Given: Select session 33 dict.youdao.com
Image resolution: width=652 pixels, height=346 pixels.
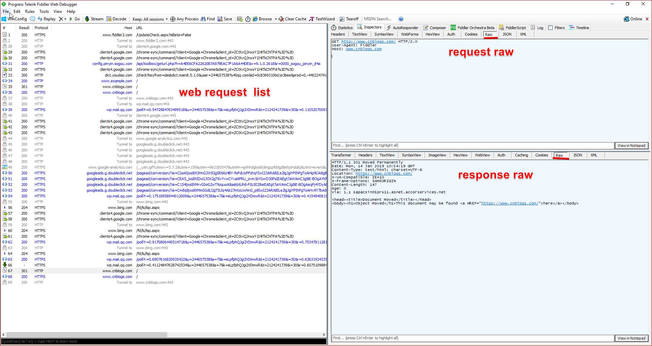Looking at the screenshot, I should tap(164, 75).
